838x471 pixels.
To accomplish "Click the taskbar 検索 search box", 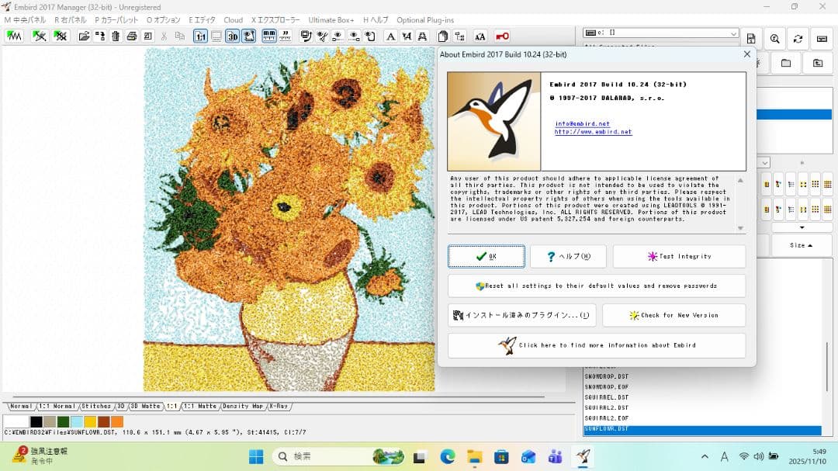I will pyautogui.click(x=338, y=456).
